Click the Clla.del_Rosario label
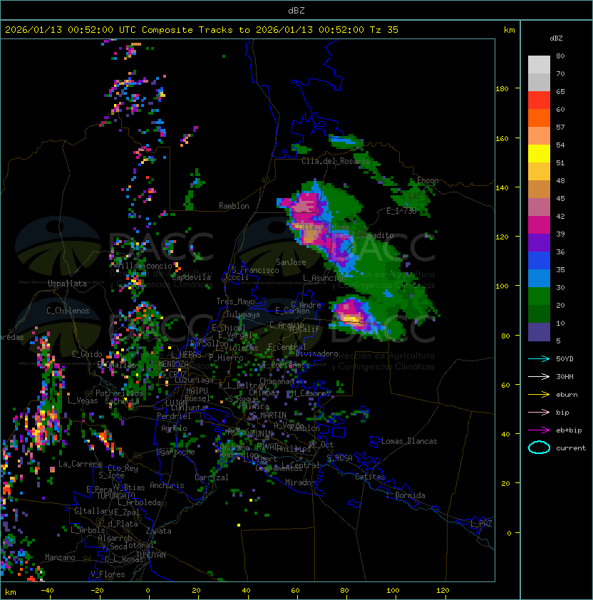The width and height of the screenshot is (593, 600). 336,161
